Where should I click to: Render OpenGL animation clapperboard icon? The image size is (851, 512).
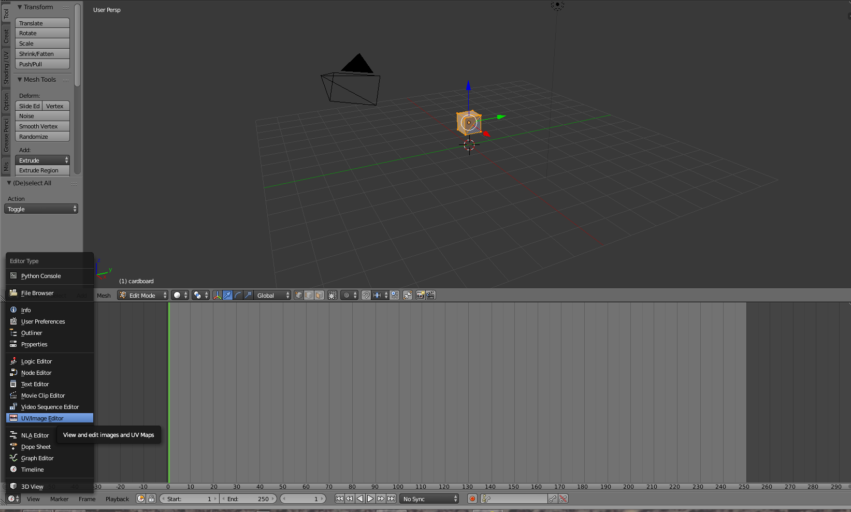[x=430, y=295]
